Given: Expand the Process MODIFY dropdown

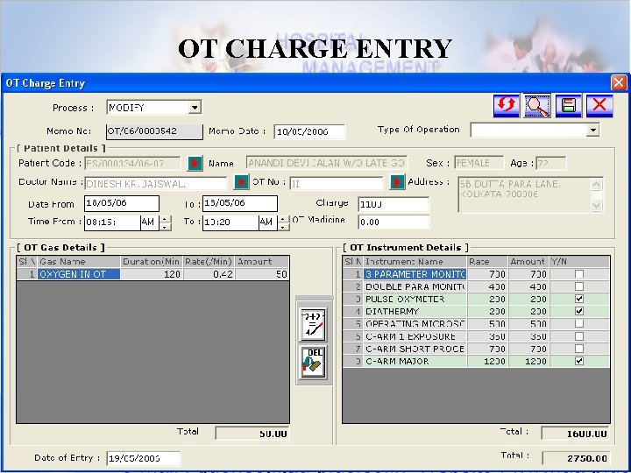Looking at the screenshot, I should click(195, 108).
